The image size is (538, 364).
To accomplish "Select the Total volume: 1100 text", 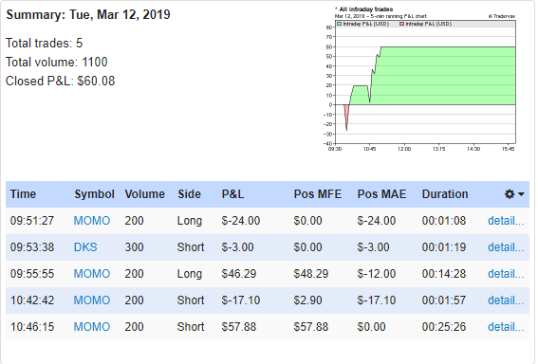I will tap(57, 62).
